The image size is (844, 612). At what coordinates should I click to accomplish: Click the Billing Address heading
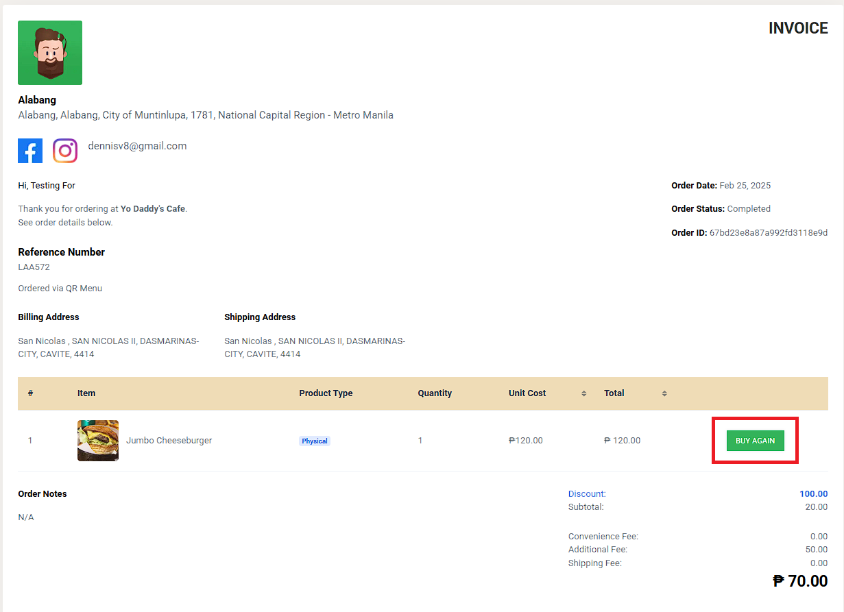click(x=49, y=317)
